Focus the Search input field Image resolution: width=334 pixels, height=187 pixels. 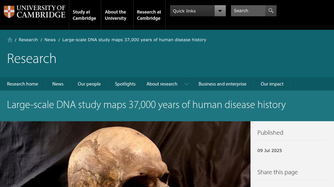coord(248,11)
